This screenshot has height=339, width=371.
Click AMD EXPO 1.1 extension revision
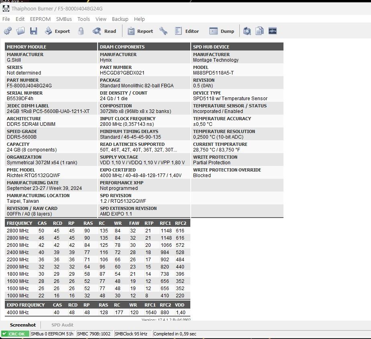116,214
